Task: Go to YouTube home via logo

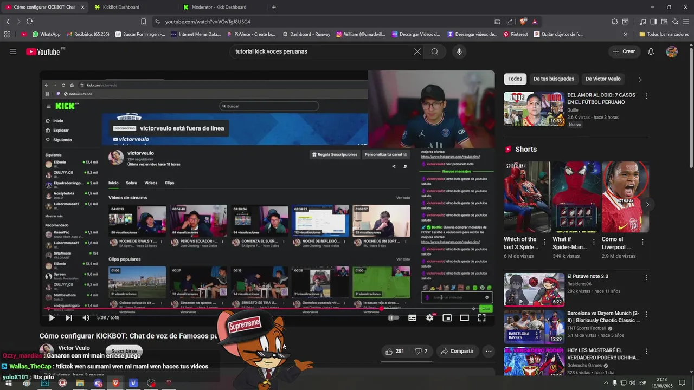Action: pos(43,51)
